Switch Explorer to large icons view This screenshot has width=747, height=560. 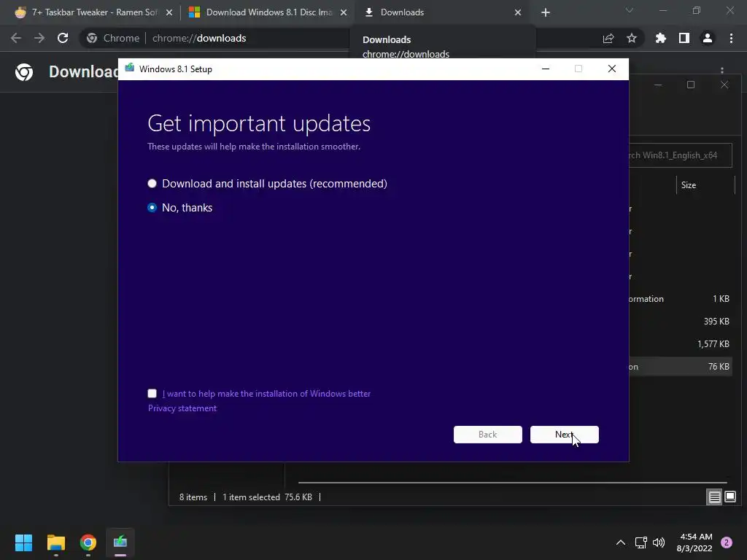coord(729,497)
